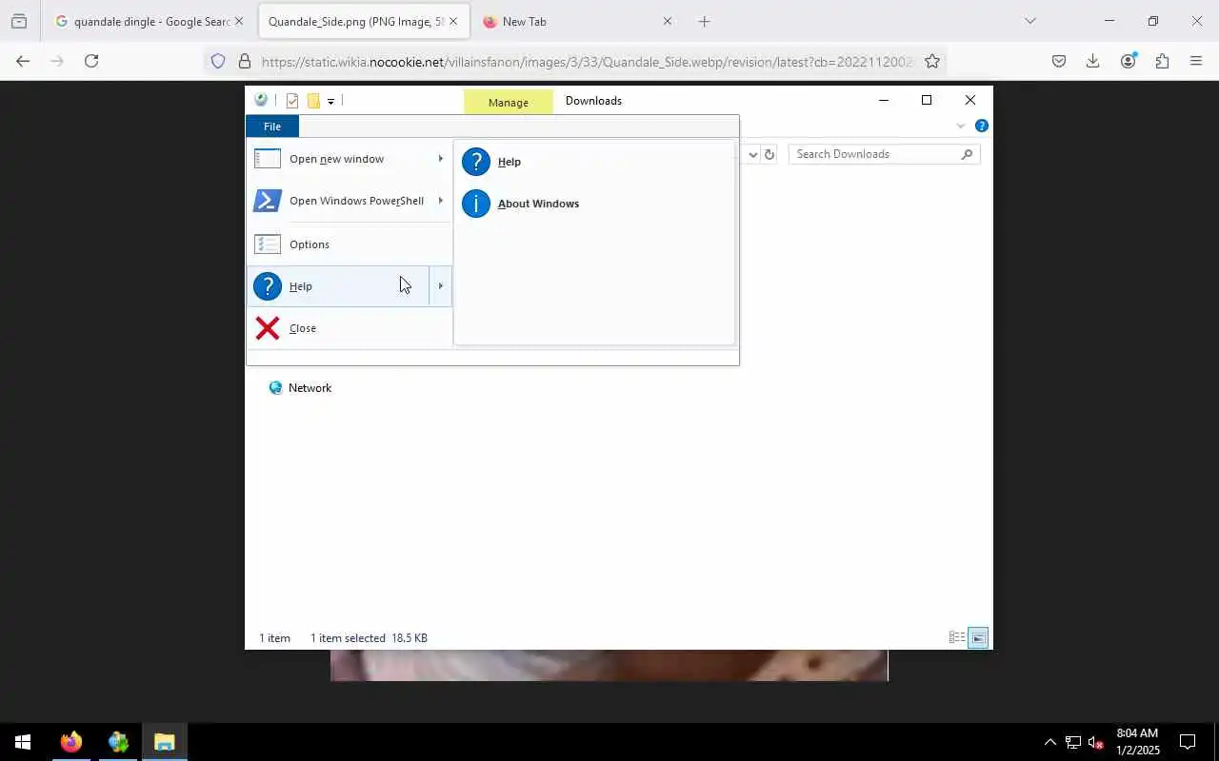1219x761 pixels.
Task: Open Customize Quick Access Toolbar dropdown
Action: pyautogui.click(x=331, y=101)
